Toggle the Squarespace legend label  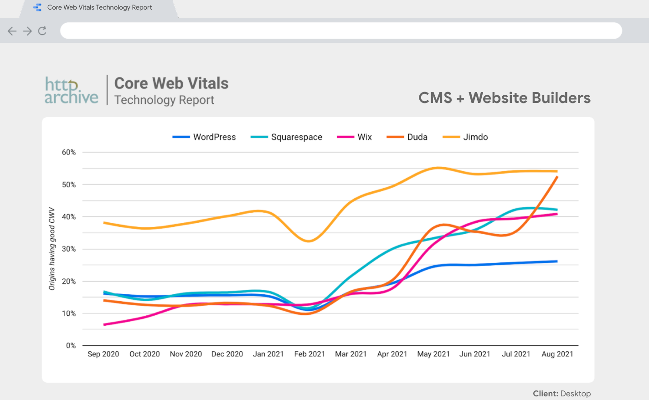point(297,137)
